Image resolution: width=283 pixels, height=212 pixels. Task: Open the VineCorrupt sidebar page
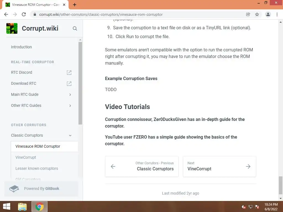26,157
